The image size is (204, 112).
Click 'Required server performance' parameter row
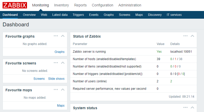[133, 89]
